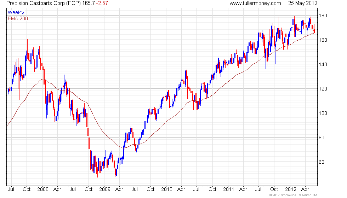Click the Precision Castparts Corp (PCP) title
The height and width of the screenshot is (198, 347).
point(43,3)
